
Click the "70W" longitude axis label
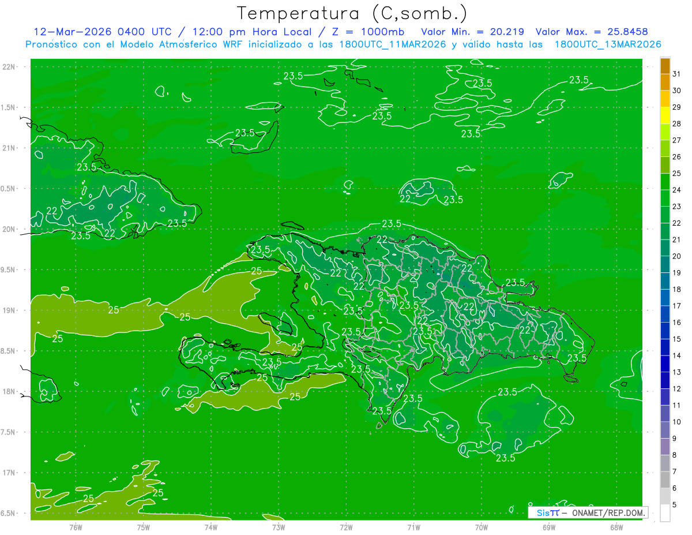click(481, 527)
